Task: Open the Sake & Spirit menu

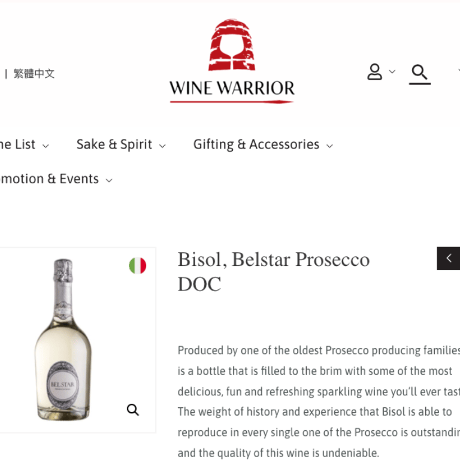Action: click(114, 144)
